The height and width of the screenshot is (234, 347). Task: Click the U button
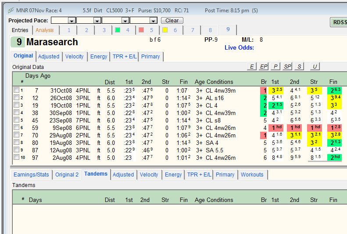(315, 66)
